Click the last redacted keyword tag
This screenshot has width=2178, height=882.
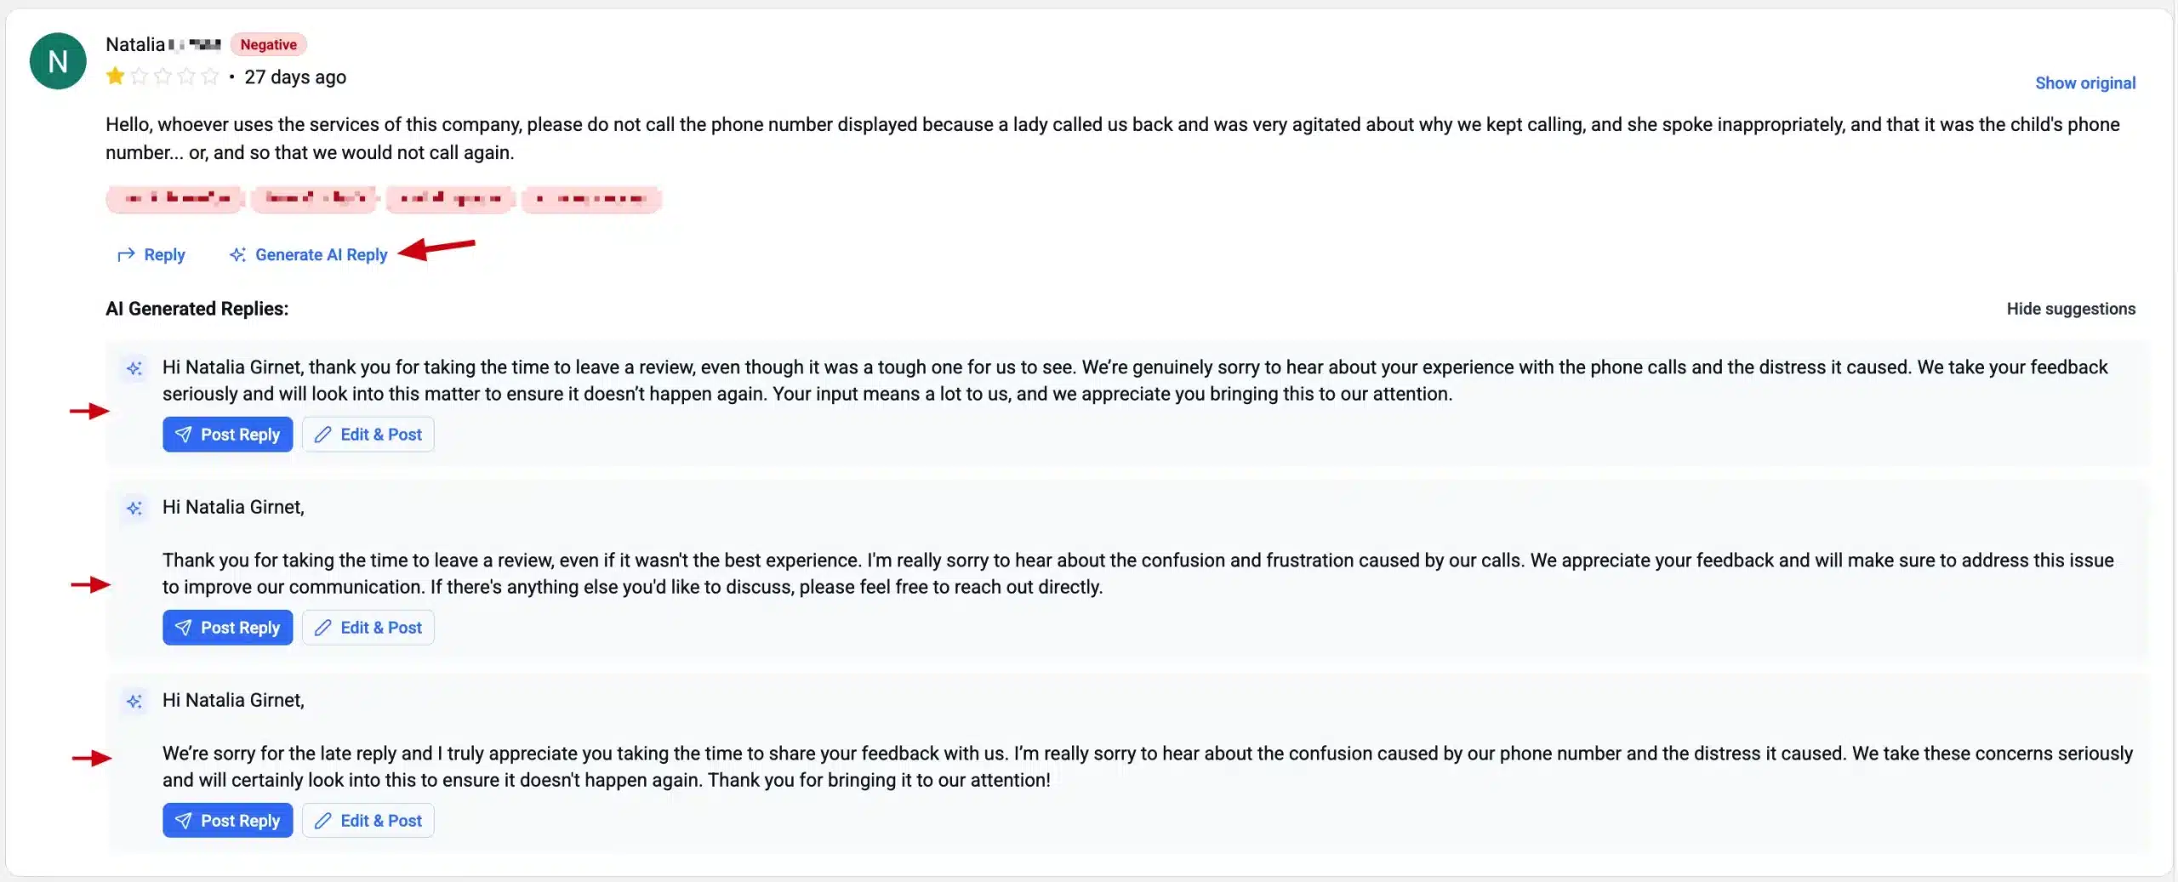coord(590,198)
